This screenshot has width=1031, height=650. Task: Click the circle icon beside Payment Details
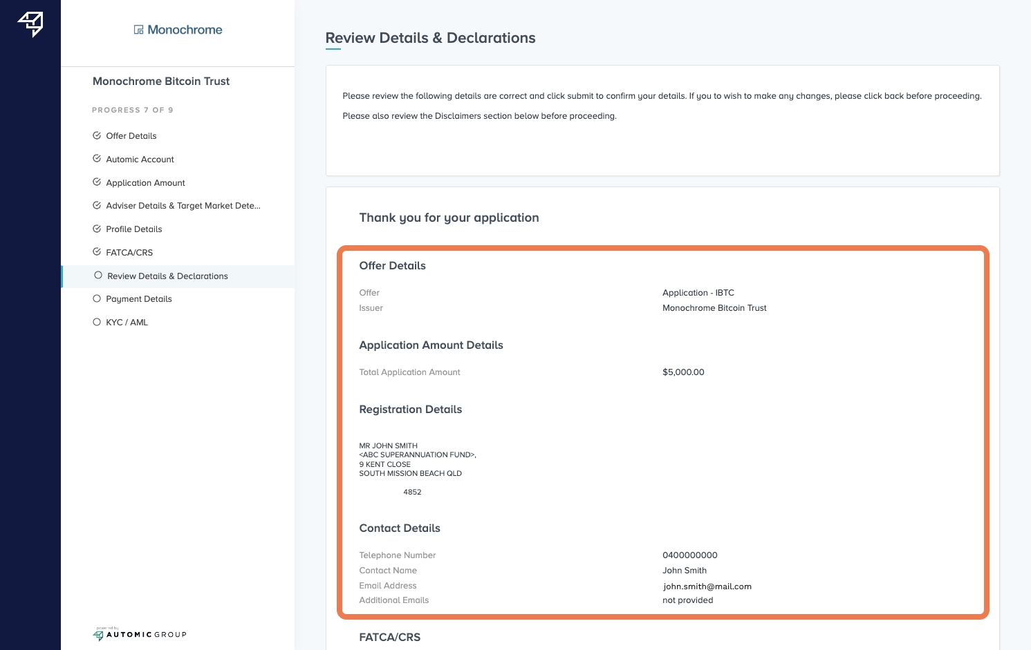[x=97, y=299]
